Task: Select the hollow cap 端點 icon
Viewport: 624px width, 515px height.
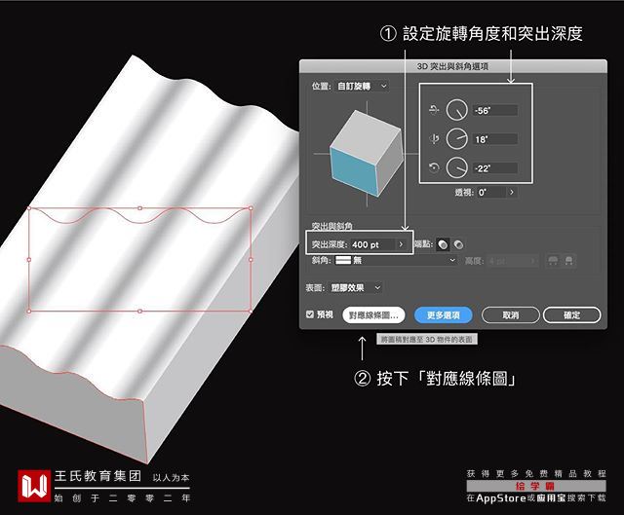Action: pos(458,244)
